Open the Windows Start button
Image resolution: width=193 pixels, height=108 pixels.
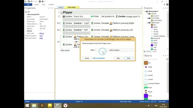(27, 106)
